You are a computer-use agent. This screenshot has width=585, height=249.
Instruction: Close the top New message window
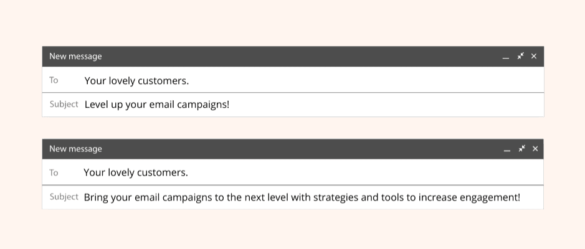(x=534, y=56)
